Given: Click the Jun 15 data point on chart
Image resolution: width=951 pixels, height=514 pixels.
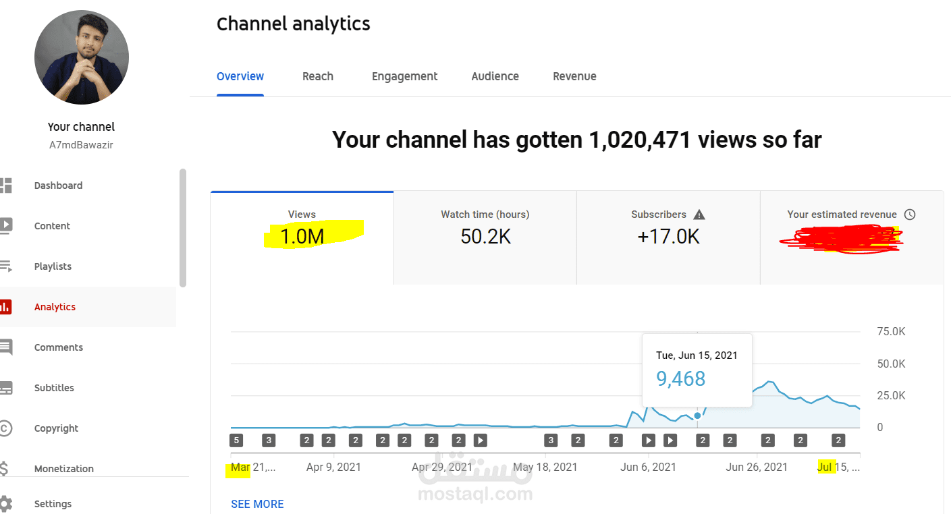Looking at the screenshot, I should (x=697, y=416).
